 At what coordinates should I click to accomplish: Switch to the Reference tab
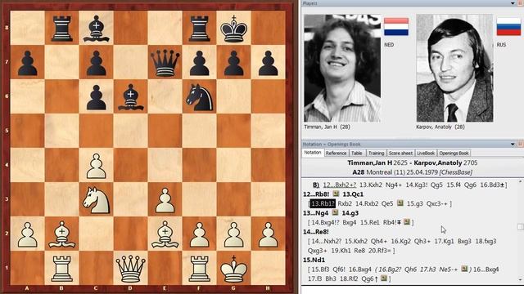pyautogui.click(x=336, y=153)
